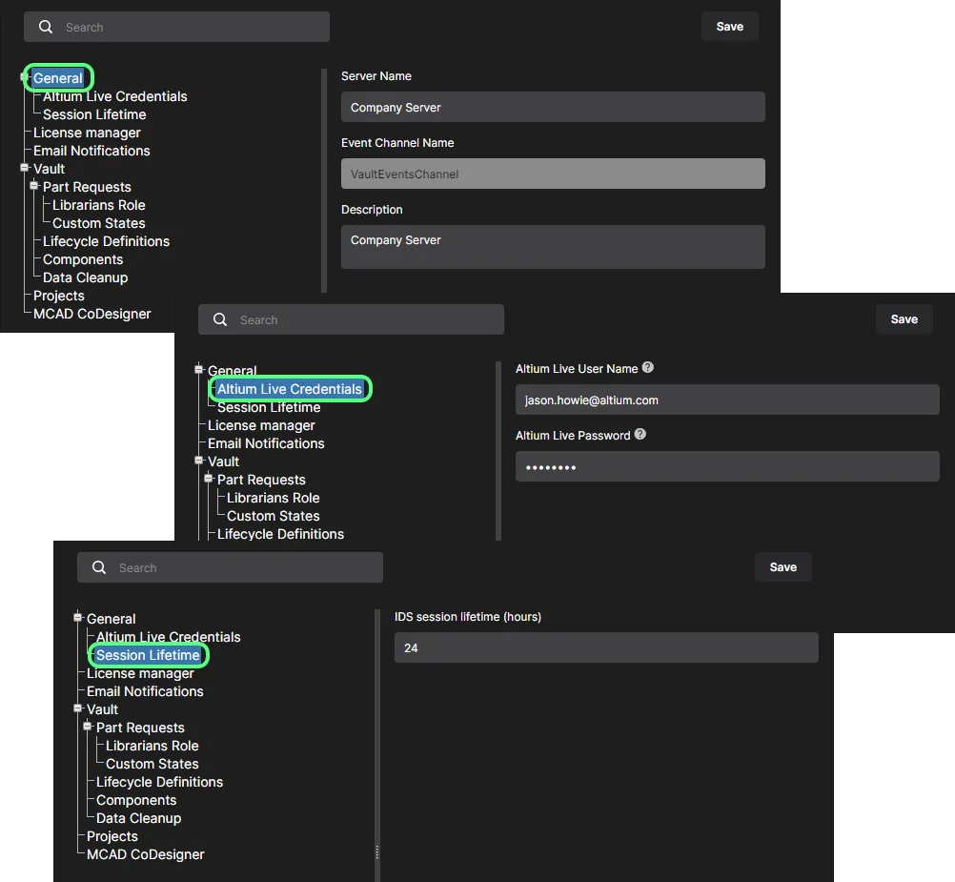Select Altium Live Credentials in bottom tree
The image size is (955, 882).
point(168,637)
